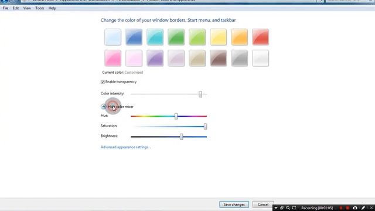The image size is (375, 211).
Task: Click the recorder screen region icon
Action: tap(294, 208)
